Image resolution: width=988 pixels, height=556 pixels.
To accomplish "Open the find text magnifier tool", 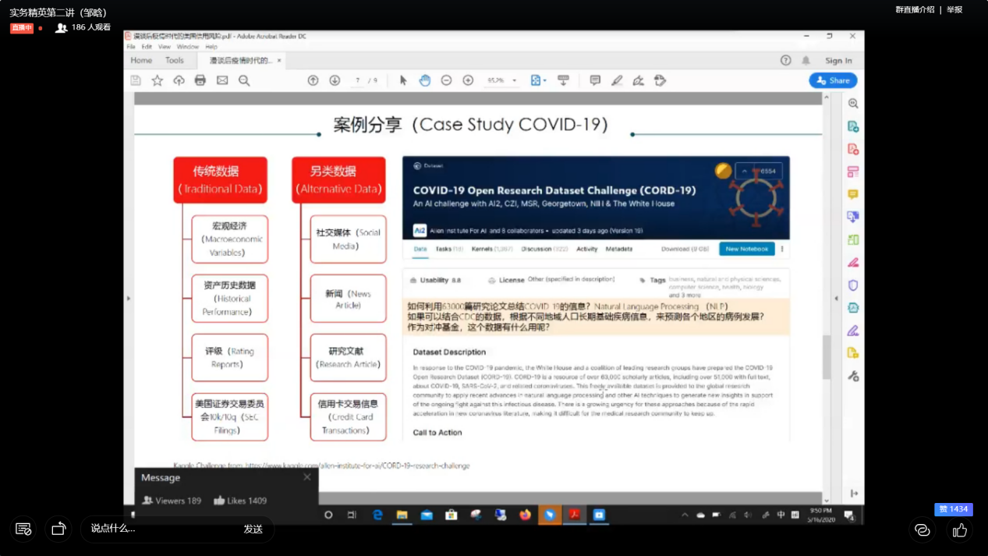I will pyautogui.click(x=244, y=80).
